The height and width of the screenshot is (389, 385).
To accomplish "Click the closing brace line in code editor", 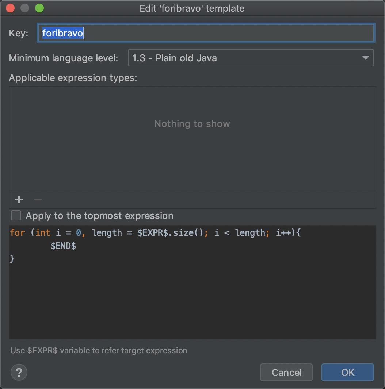I will (12, 259).
